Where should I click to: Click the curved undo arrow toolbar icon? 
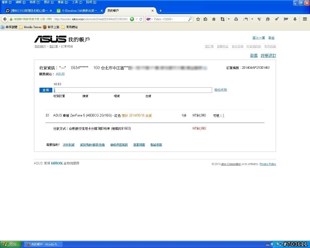pyautogui.click(x=246, y=19)
